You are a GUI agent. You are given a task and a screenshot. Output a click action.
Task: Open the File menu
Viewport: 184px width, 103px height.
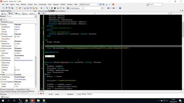3,5
